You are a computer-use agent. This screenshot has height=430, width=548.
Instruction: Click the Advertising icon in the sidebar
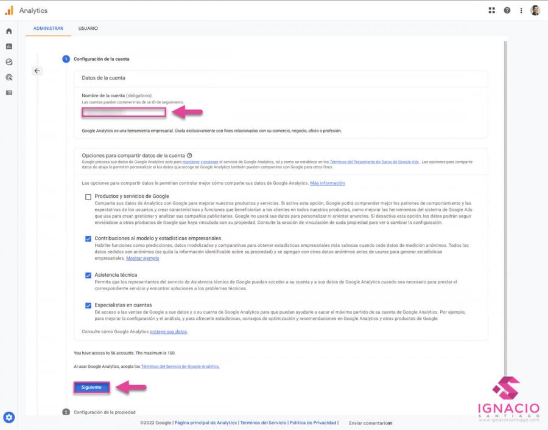click(9, 77)
